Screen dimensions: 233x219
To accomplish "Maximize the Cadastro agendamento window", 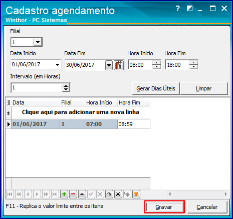I will [212, 8].
